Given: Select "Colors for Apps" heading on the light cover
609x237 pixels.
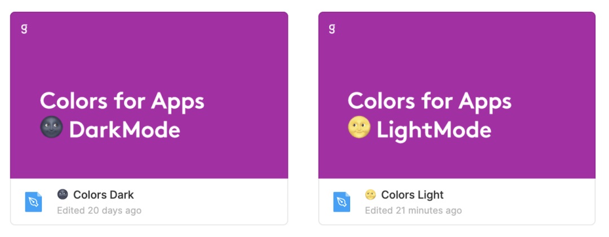Looking at the screenshot, I should point(430,102).
